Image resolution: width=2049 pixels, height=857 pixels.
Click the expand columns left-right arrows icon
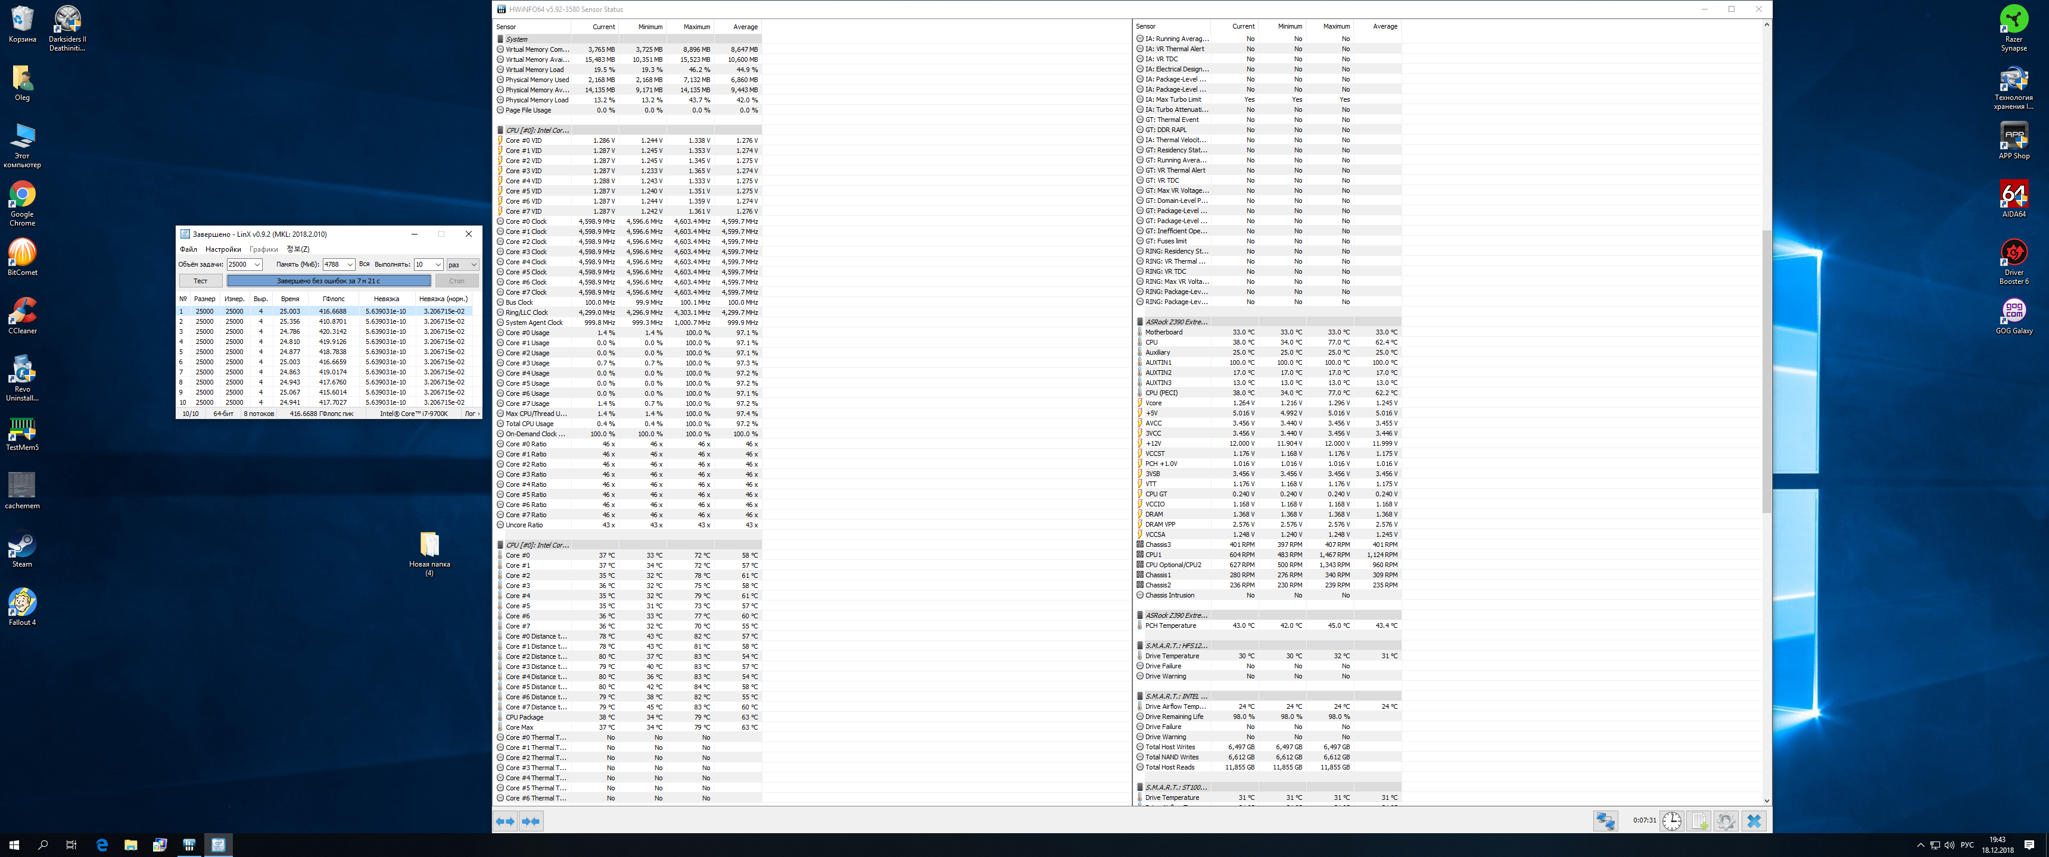505,821
